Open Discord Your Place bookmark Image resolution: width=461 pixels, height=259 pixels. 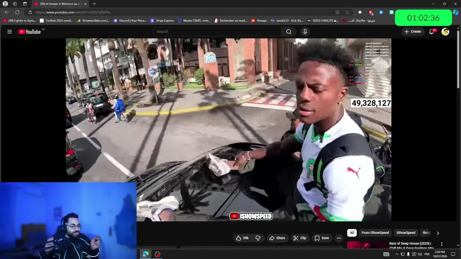(x=130, y=21)
